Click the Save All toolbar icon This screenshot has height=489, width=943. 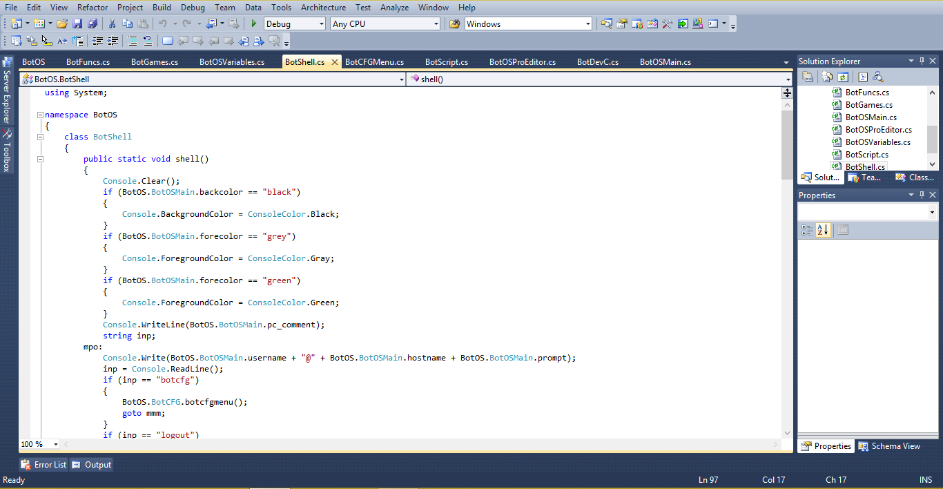(x=93, y=23)
